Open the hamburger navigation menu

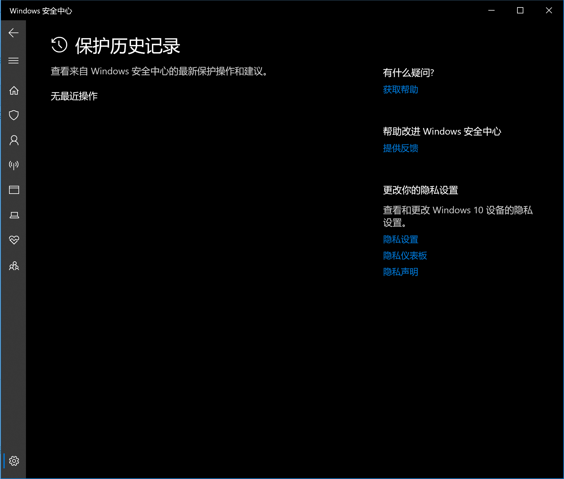13,61
